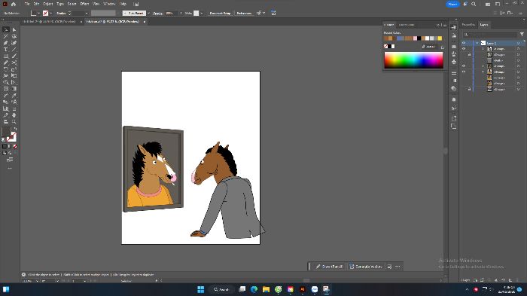Screen dimensions: 527x296
Task: Select the Rotate tool
Action: point(6,69)
